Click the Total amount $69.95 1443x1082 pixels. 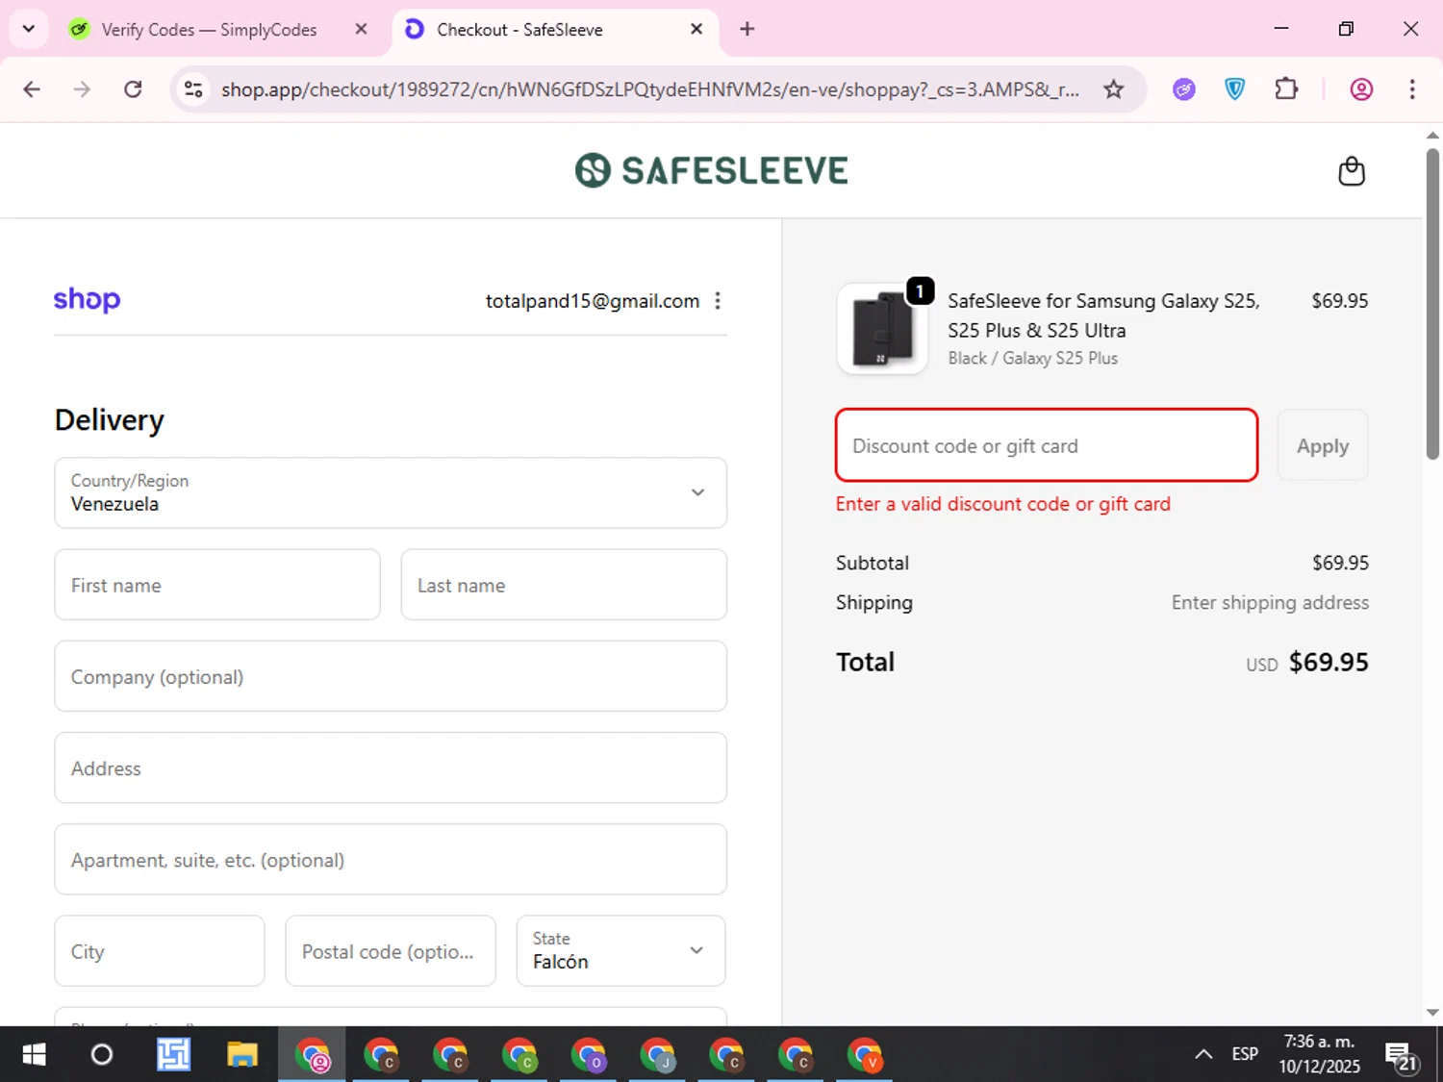point(1329,662)
